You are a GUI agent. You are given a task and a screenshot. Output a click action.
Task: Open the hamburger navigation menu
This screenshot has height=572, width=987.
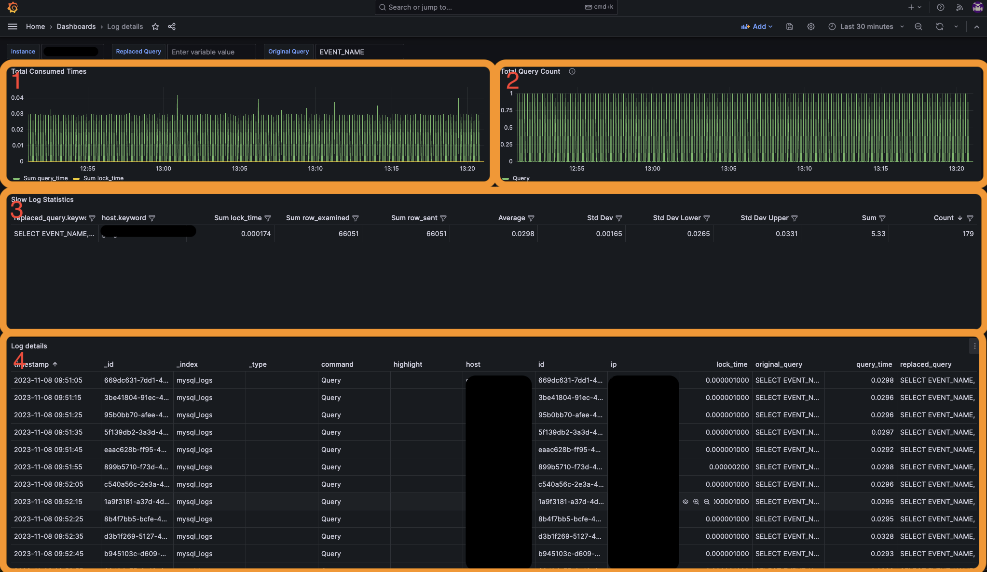pos(13,27)
